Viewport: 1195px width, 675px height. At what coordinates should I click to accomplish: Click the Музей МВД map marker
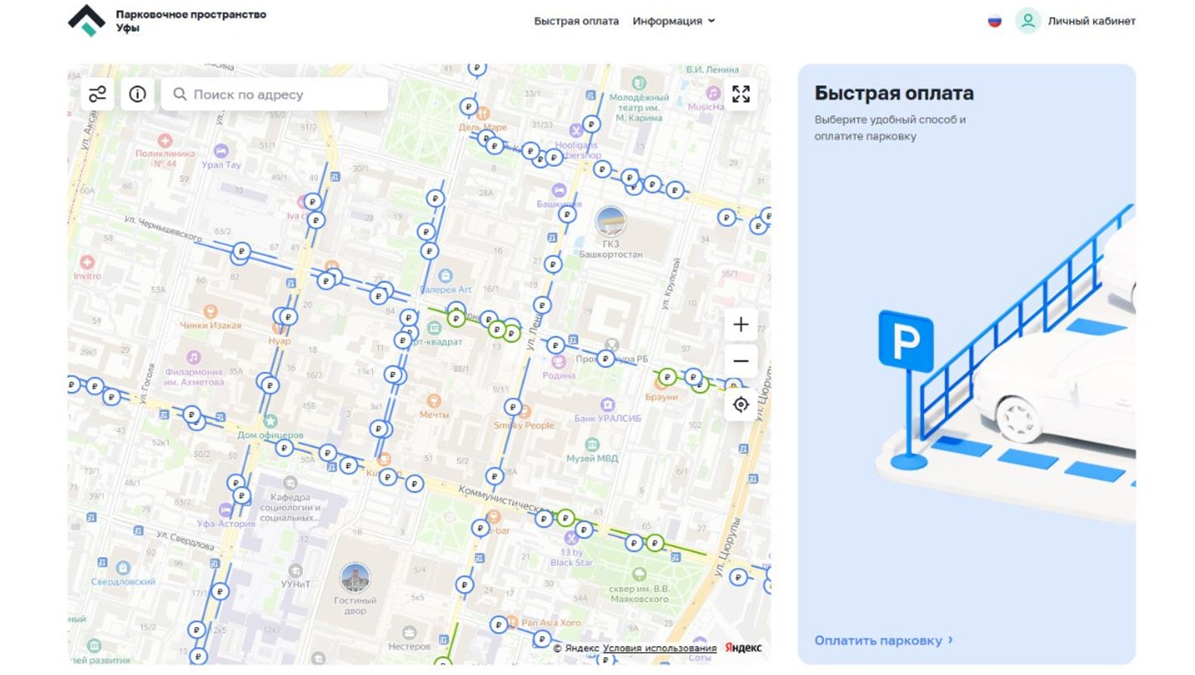click(592, 445)
